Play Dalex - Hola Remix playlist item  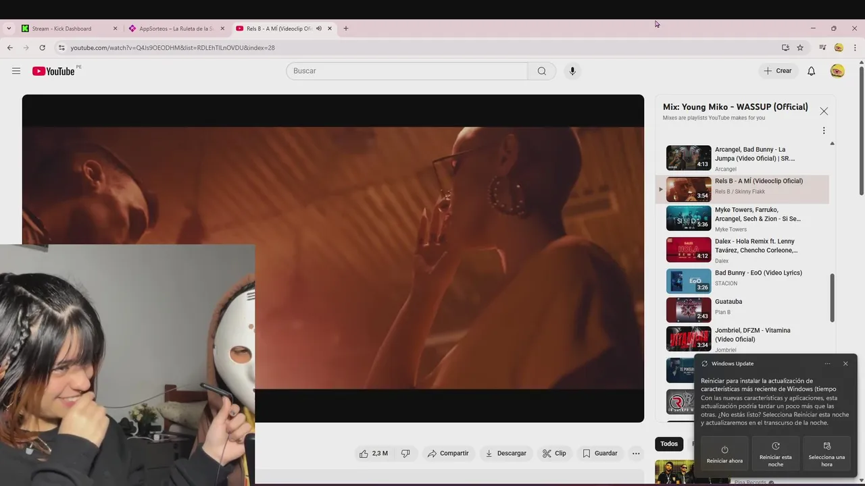click(x=742, y=250)
